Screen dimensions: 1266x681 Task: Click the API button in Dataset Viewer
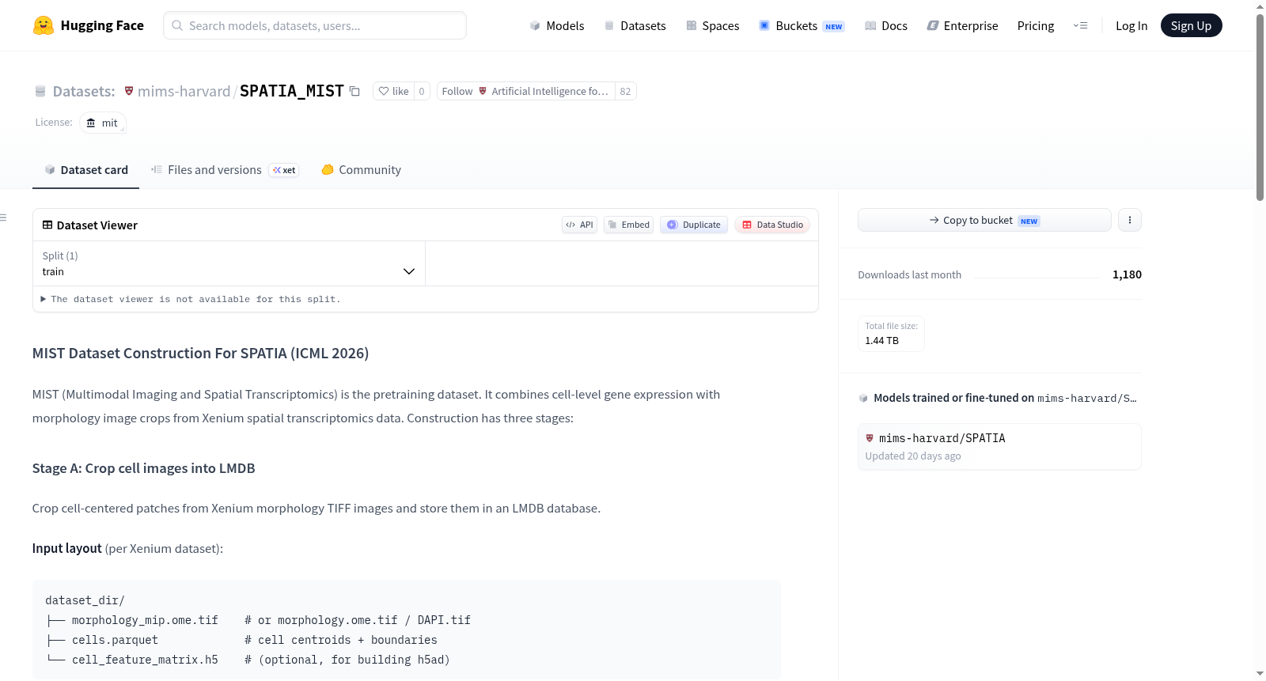coord(580,225)
